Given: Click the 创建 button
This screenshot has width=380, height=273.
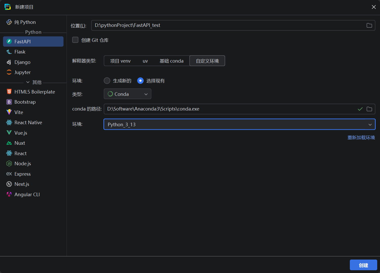Looking at the screenshot, I should click(364, 265).
